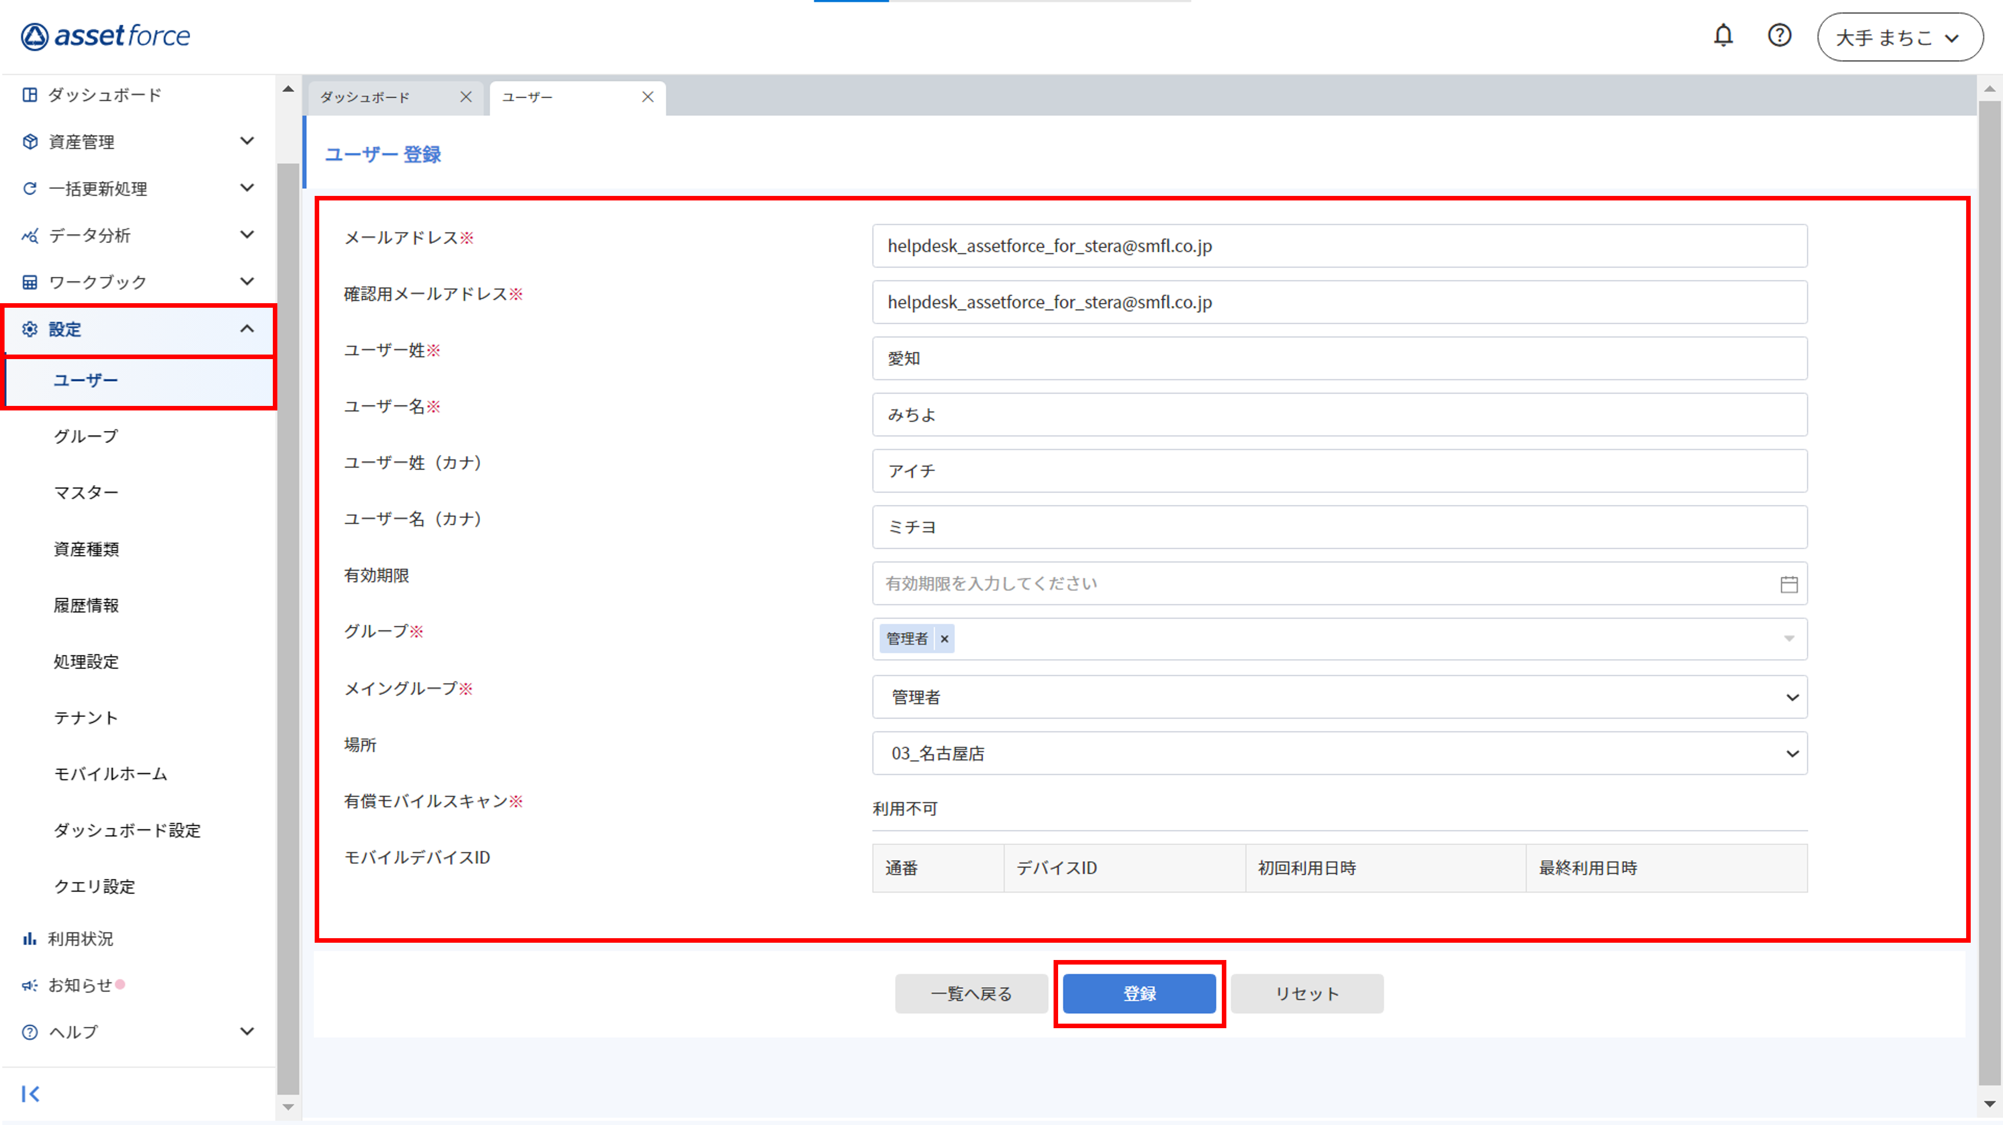Click the リセット button
2003x1125 pixels.
(x=1306, y=994)
